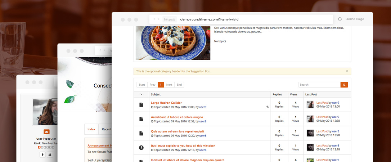Screen dimensions: 391x162
Task: Click the address bar with demo.roundtheme.com
Action: click(x=241, y=19)
